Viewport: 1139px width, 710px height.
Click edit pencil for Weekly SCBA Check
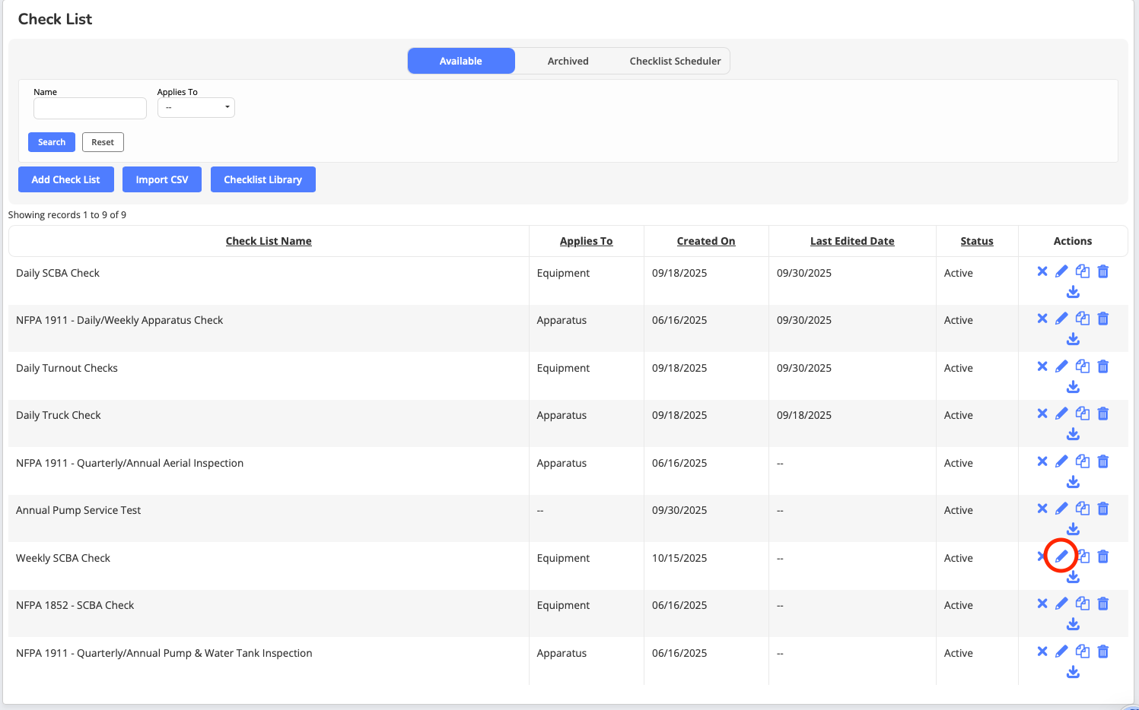(x=1061, y=556)
